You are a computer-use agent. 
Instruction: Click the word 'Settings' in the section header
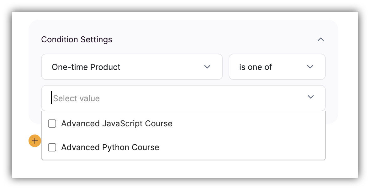96,40
